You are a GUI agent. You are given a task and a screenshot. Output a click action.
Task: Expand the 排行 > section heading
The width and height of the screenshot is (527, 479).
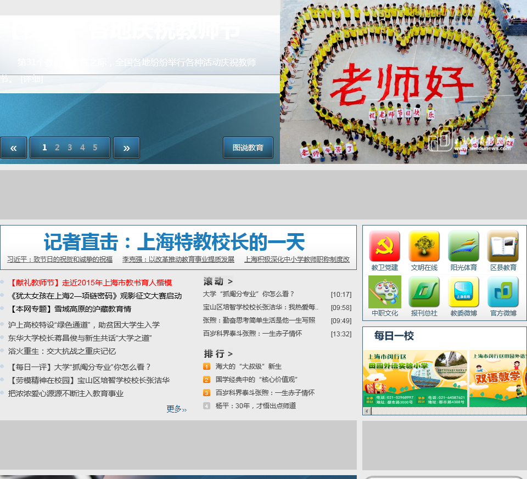point(218,354)
